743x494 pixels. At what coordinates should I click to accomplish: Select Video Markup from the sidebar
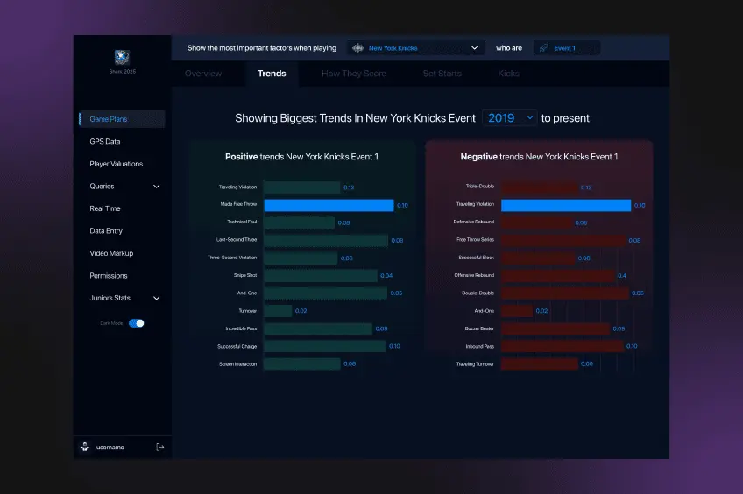coord(110,253)
